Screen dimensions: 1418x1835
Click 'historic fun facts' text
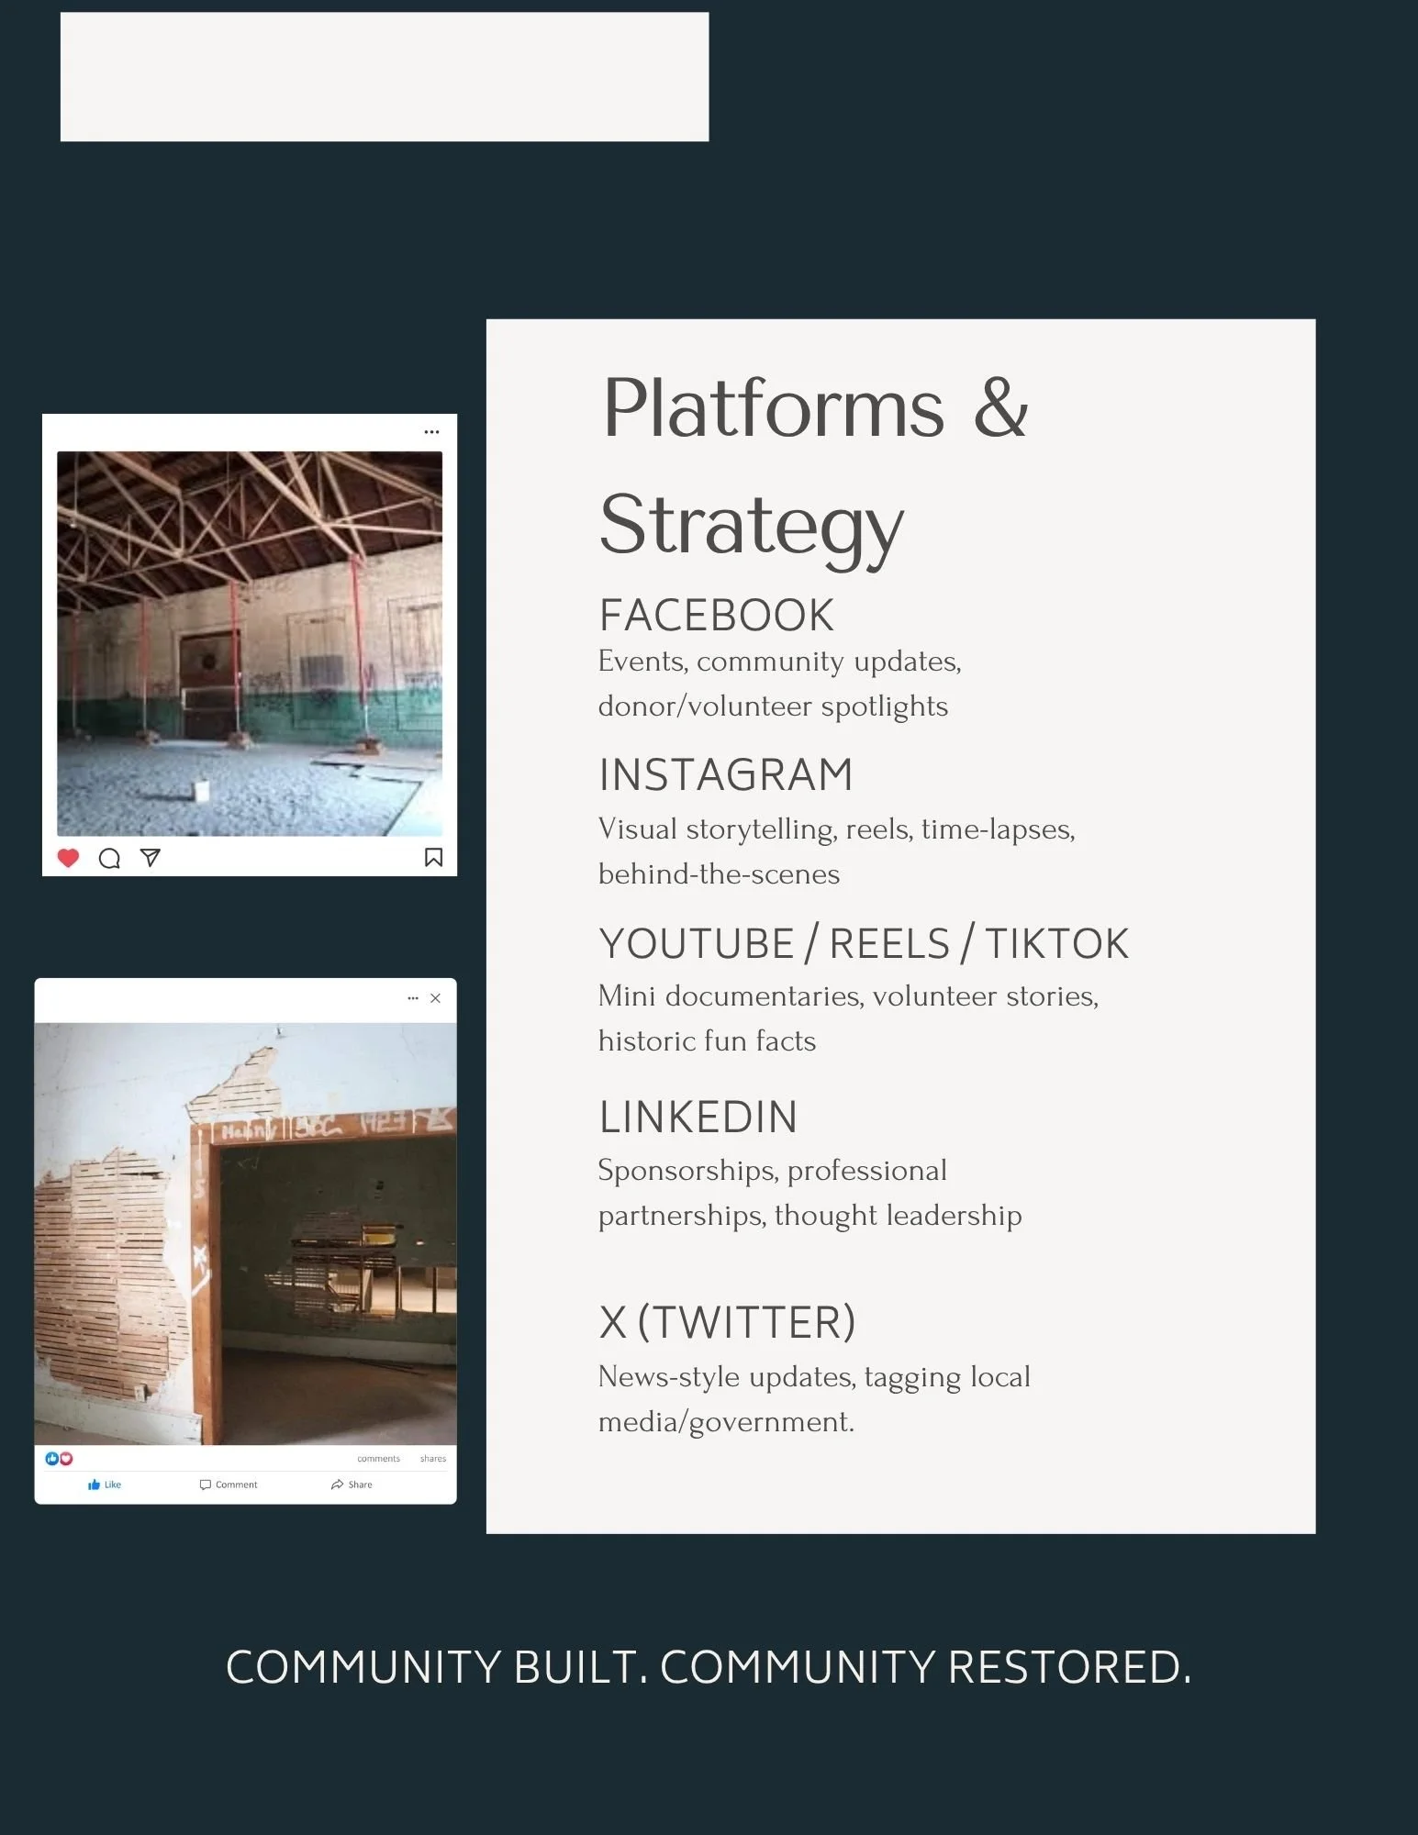[x=707, y=1041]
